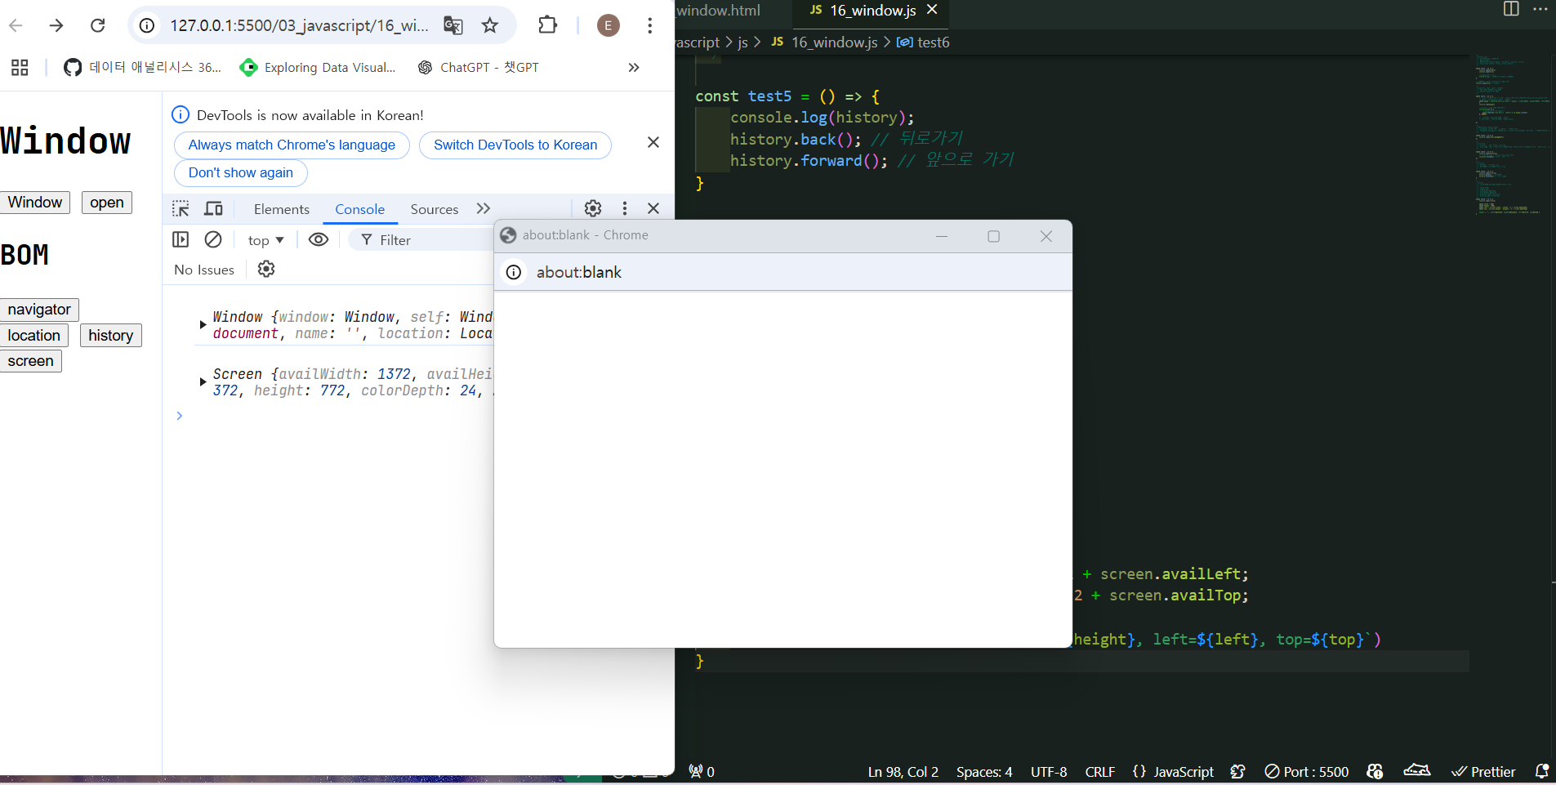Stop Live Server Port : 5500
Screen dimensions: 1556x785
(x=1307, y=771)
